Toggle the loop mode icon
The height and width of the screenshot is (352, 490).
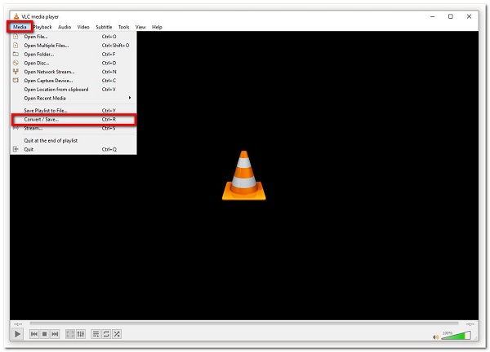tap(106, 334)
